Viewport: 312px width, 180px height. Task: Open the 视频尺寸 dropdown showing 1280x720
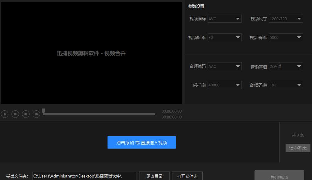coord(285,19)
